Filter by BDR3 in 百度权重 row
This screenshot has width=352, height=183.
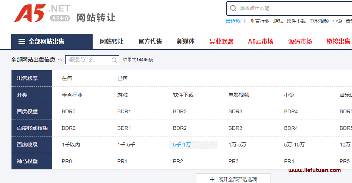point(235,111)
